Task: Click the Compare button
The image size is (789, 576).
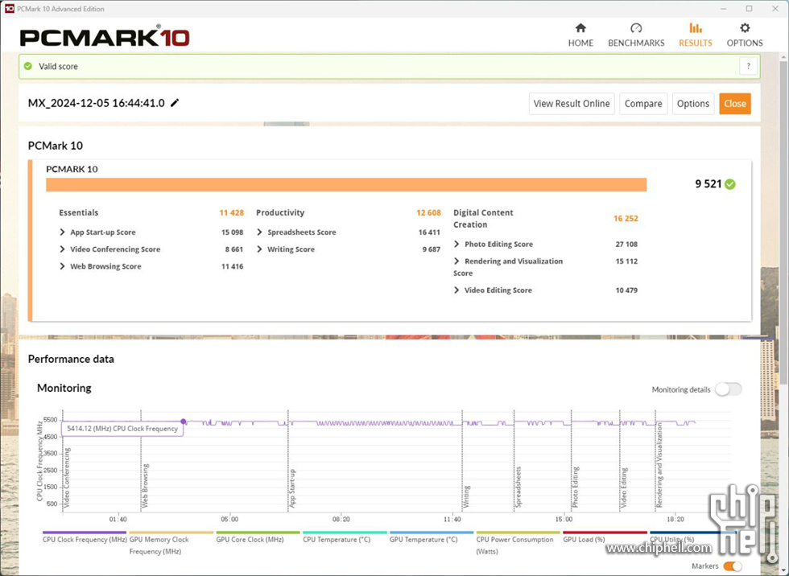Action: [643, 104]
